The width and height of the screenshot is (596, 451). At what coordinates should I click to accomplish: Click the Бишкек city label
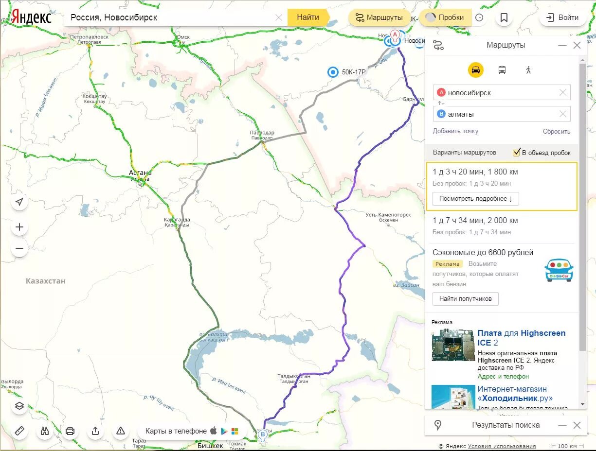point(210,446)
